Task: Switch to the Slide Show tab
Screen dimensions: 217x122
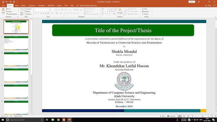Action: pyautogui.click(x=51, y=6)
